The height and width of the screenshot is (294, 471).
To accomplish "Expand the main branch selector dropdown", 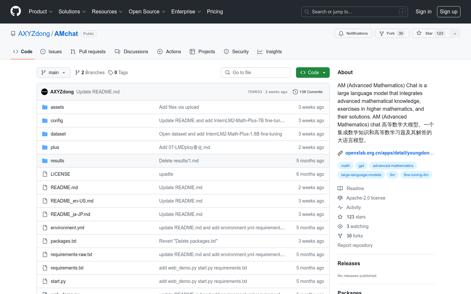I will tap(54, 73).
